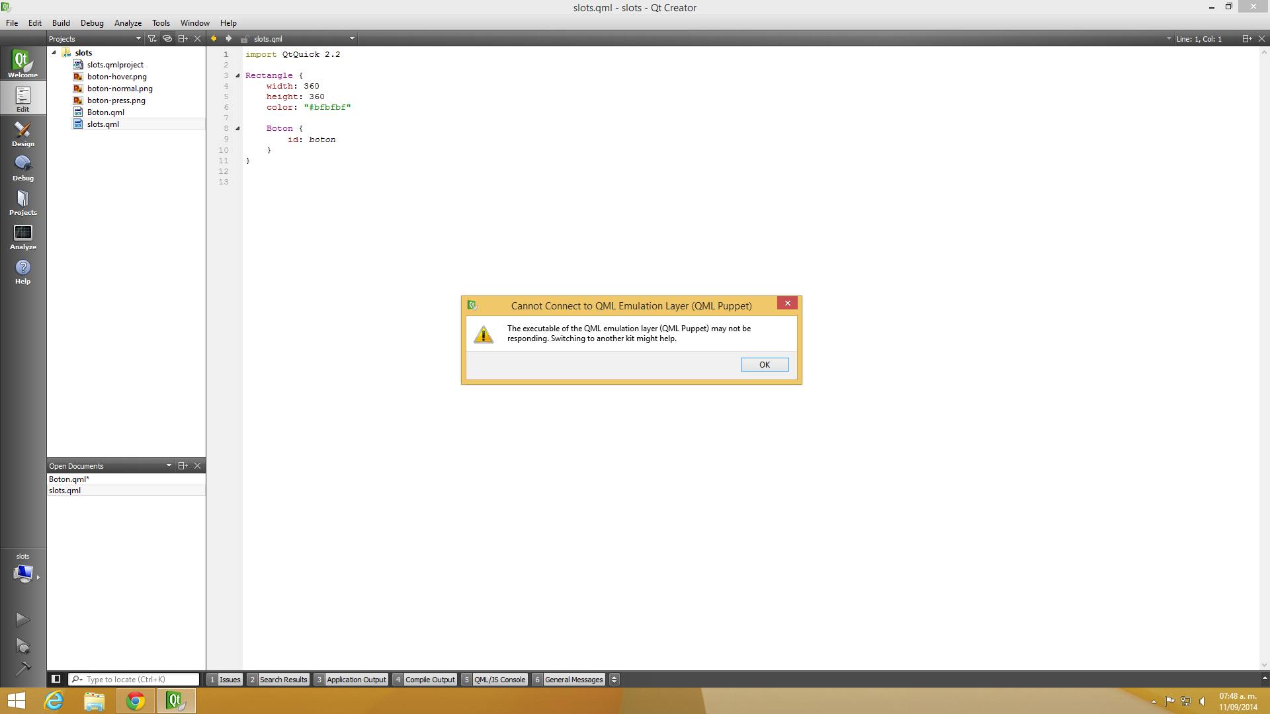1270x714 pixels.
Task: Close the Open Documents panel
Action: 197,465
